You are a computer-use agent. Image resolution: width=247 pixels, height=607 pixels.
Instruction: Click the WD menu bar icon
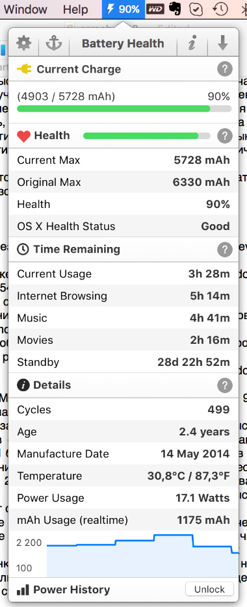(155, 9)
